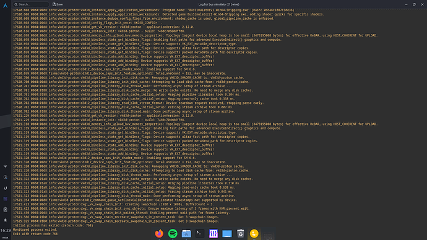Open the trash from the dock
Screen dimensions: 427x240
tap(241, 233)
